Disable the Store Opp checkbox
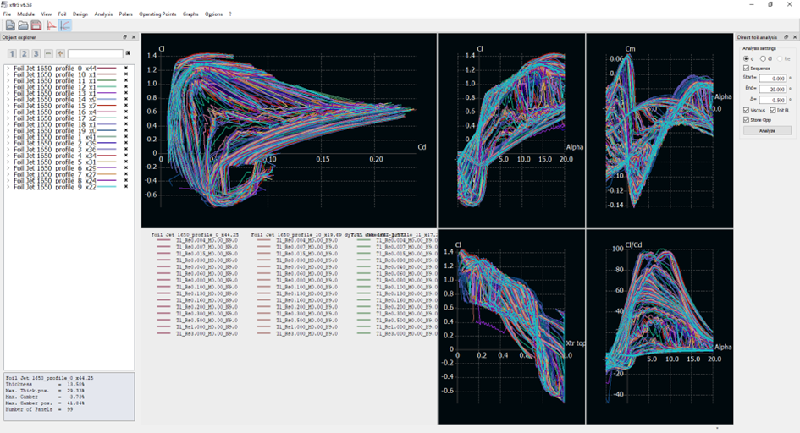 (x=746, y=119)
